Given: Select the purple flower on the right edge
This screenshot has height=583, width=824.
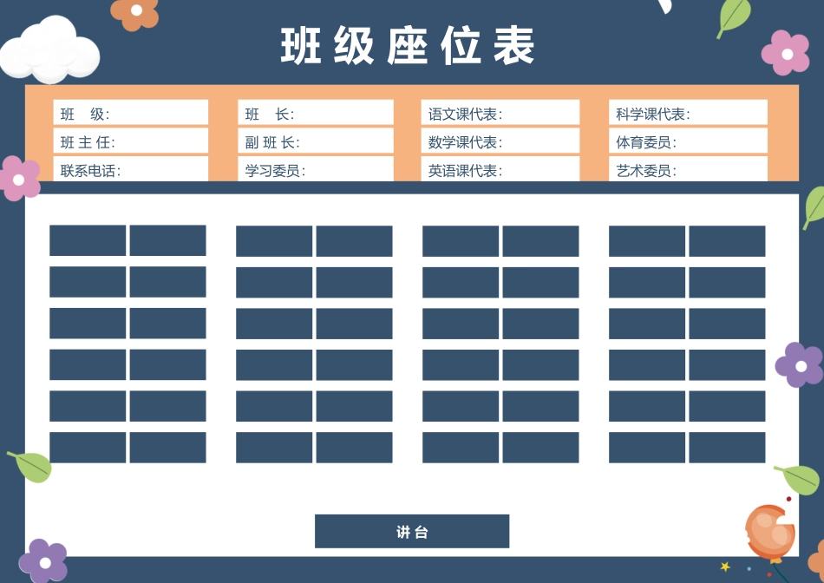Looking at the screenshot, I should coord(799,365).
